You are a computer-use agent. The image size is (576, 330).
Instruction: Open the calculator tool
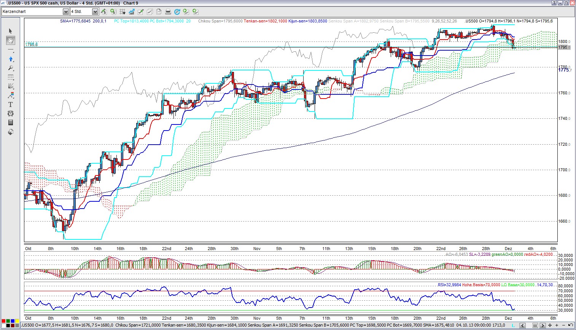pyautogui.click(x=10, y=123)
